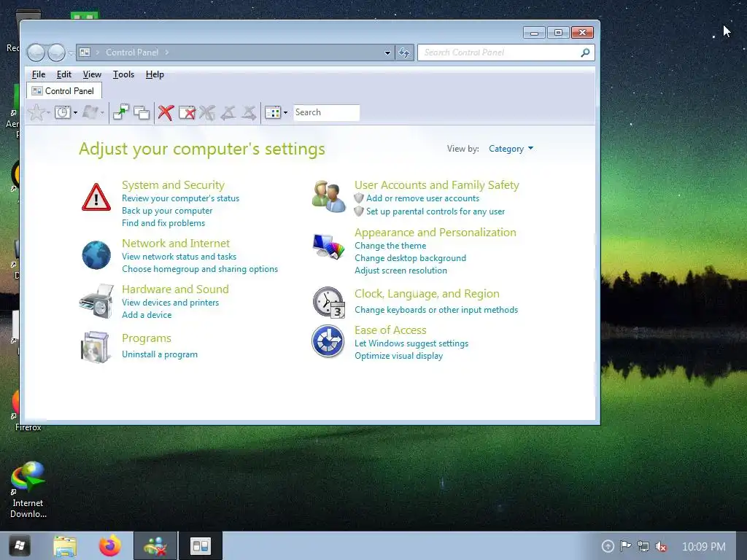The image size is (747, 560).
Task: Click View network status and tasks
Action: pos(179,257)
